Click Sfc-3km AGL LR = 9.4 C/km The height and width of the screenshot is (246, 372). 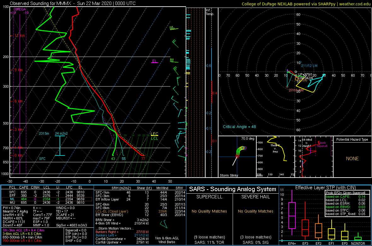pyautogui.click(x=24, y=231)
